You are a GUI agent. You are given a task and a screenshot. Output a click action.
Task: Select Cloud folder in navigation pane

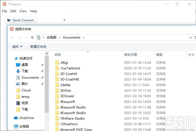pos(26,90)
